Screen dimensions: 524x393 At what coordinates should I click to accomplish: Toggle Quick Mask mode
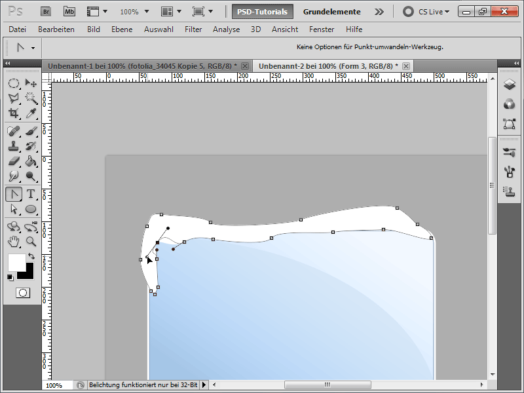tap(23, 293)
